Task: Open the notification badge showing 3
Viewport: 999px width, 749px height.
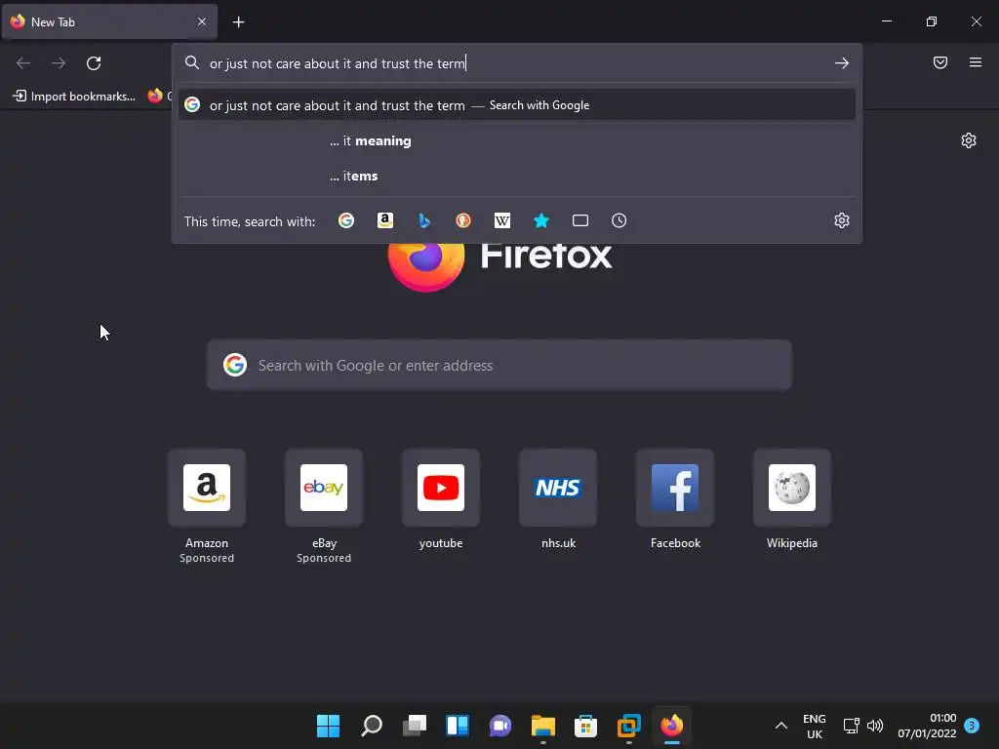Action: pos(972,726)
